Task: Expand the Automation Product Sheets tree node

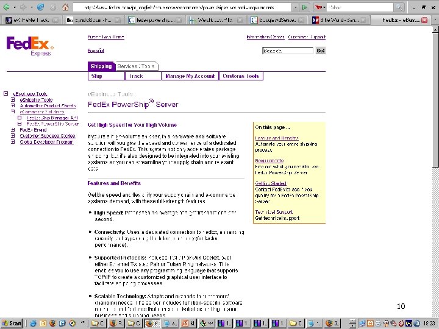Action: pyautogui.click(x=13, y=105)
